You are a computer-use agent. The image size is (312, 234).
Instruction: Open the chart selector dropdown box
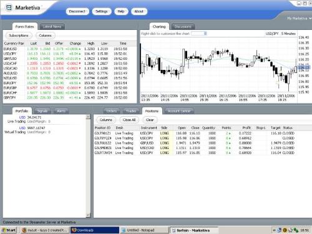199,34
